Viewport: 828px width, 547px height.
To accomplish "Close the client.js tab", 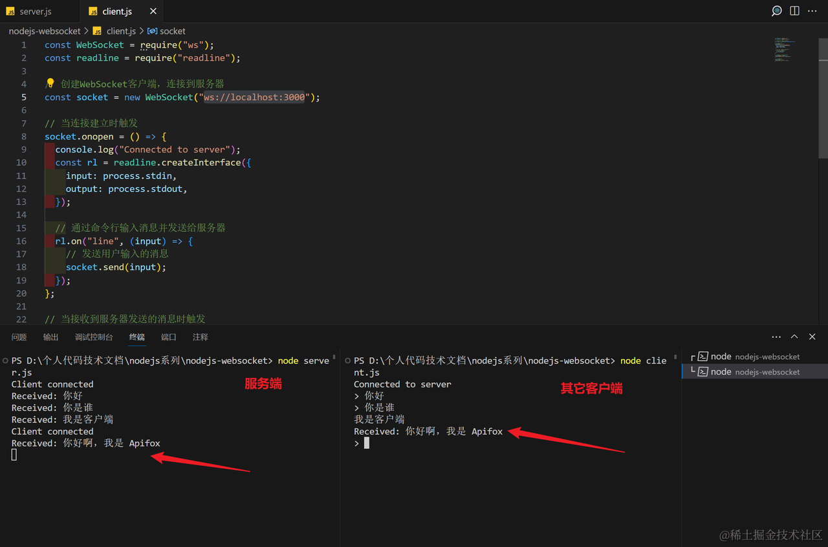I will pyautogui.click(x=153, y=11).
